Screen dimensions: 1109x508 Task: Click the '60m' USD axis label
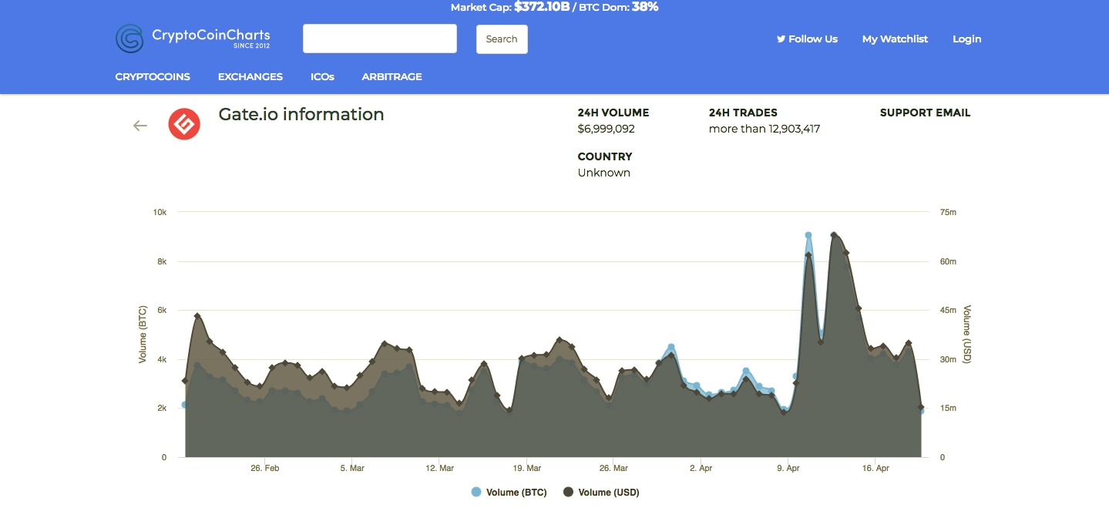point(948,261)
